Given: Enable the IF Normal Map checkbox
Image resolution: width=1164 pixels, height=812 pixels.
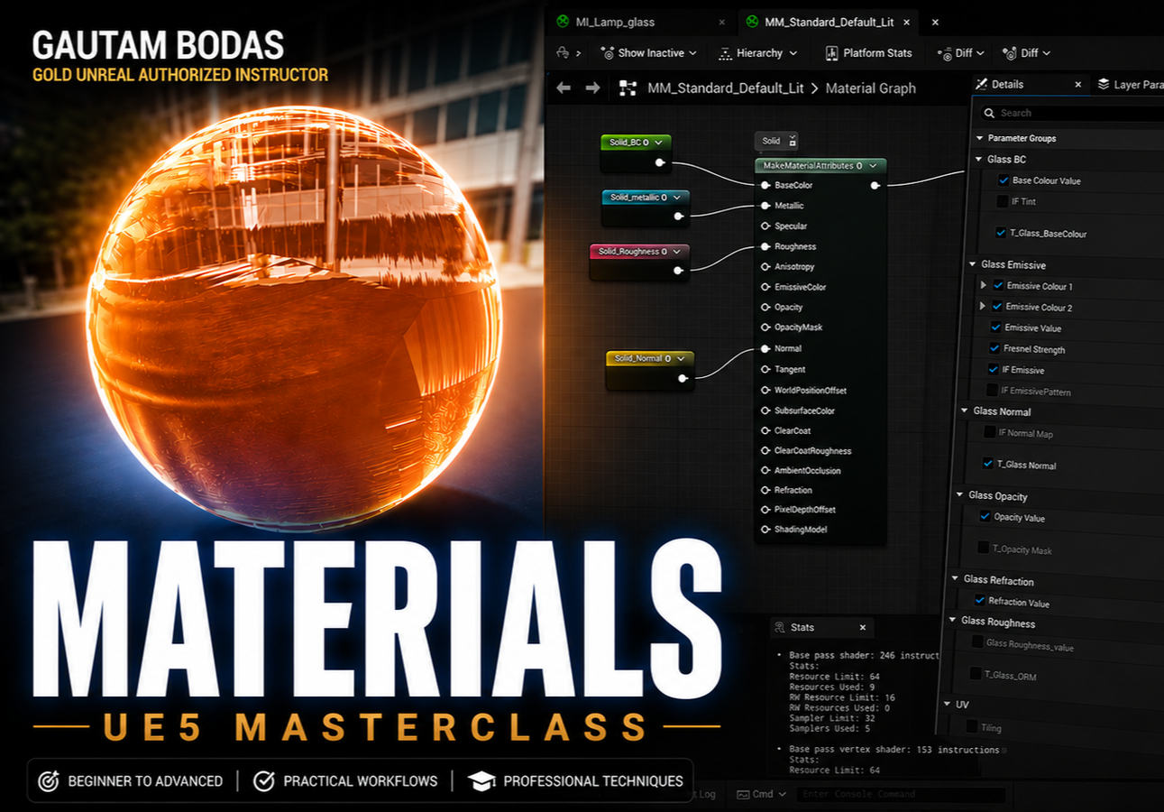Looking at the screenshot, I should point(990,432).
